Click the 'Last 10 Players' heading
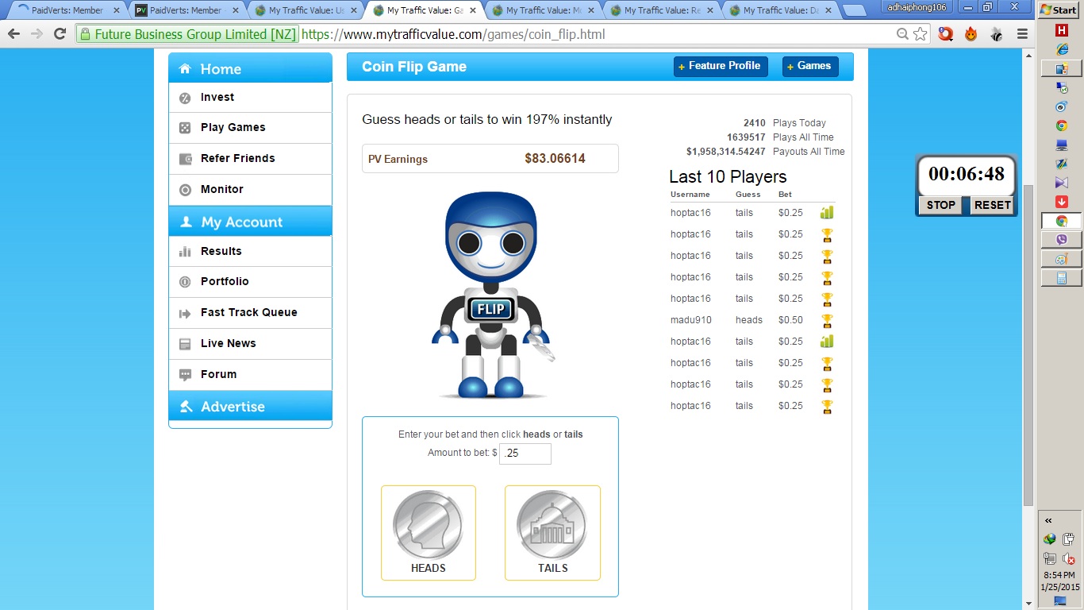The image size is (1084, 610). point(728,176)
